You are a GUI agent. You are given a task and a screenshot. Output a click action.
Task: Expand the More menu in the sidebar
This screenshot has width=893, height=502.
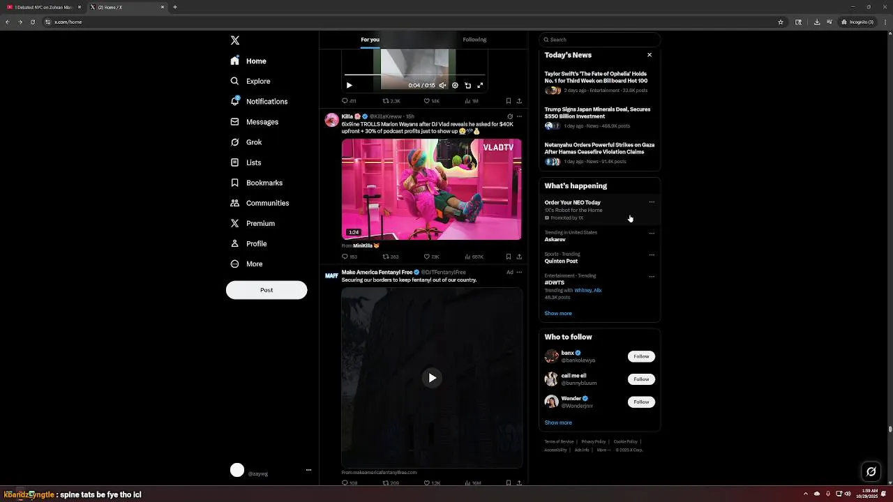(x=247, y=264)
